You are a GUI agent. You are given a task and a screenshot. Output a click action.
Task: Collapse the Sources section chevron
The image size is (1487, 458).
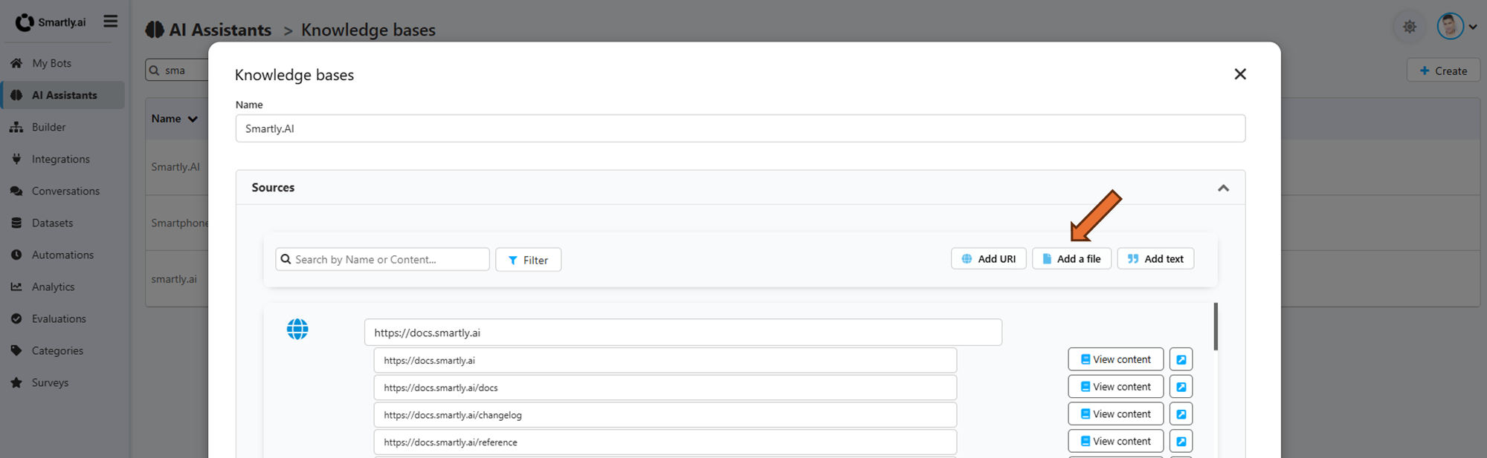point(1223,188)
